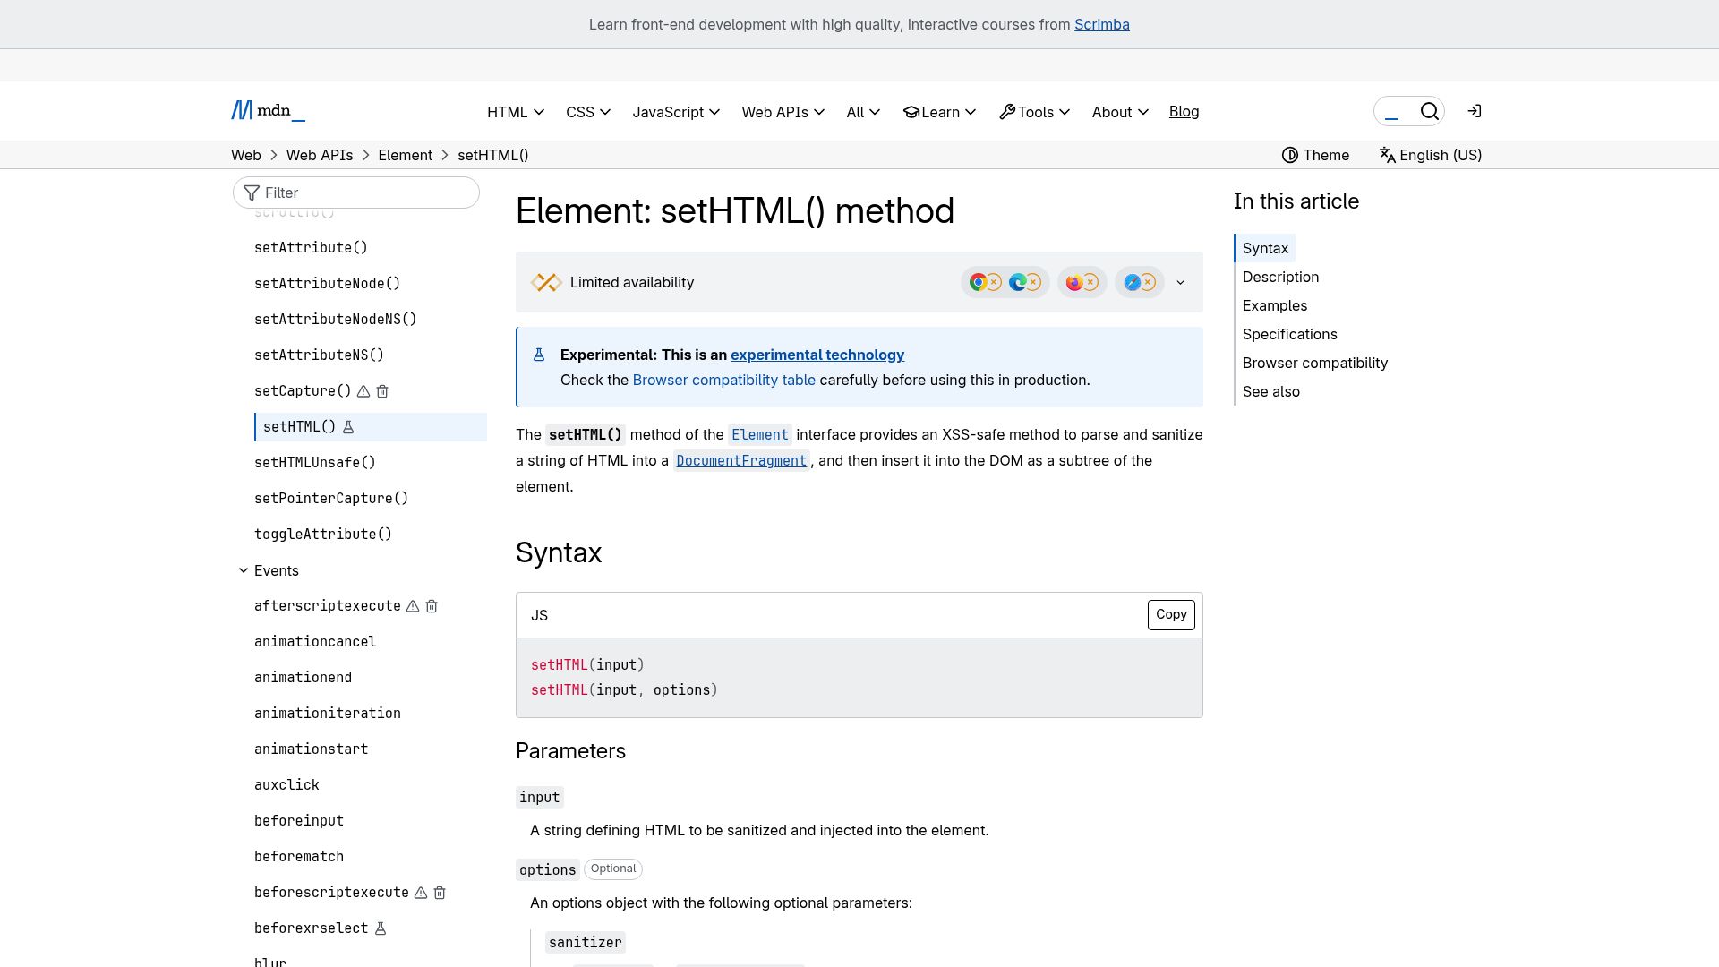Open the CSS dropdown menu
Screen dimensions: 1719x967
tap(588, 112)
